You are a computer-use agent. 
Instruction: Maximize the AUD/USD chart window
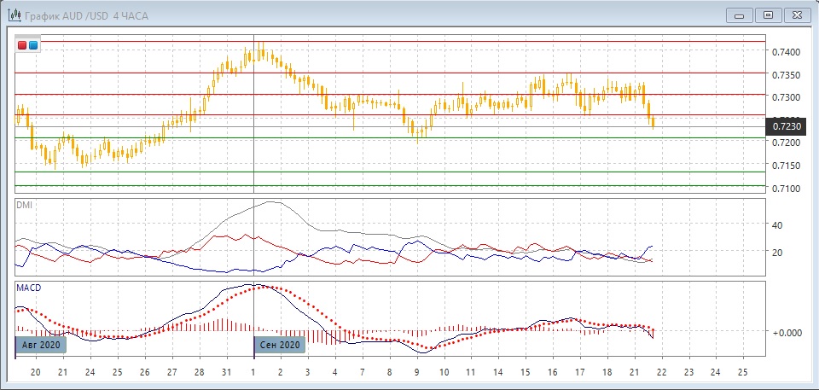pos(768,15)
